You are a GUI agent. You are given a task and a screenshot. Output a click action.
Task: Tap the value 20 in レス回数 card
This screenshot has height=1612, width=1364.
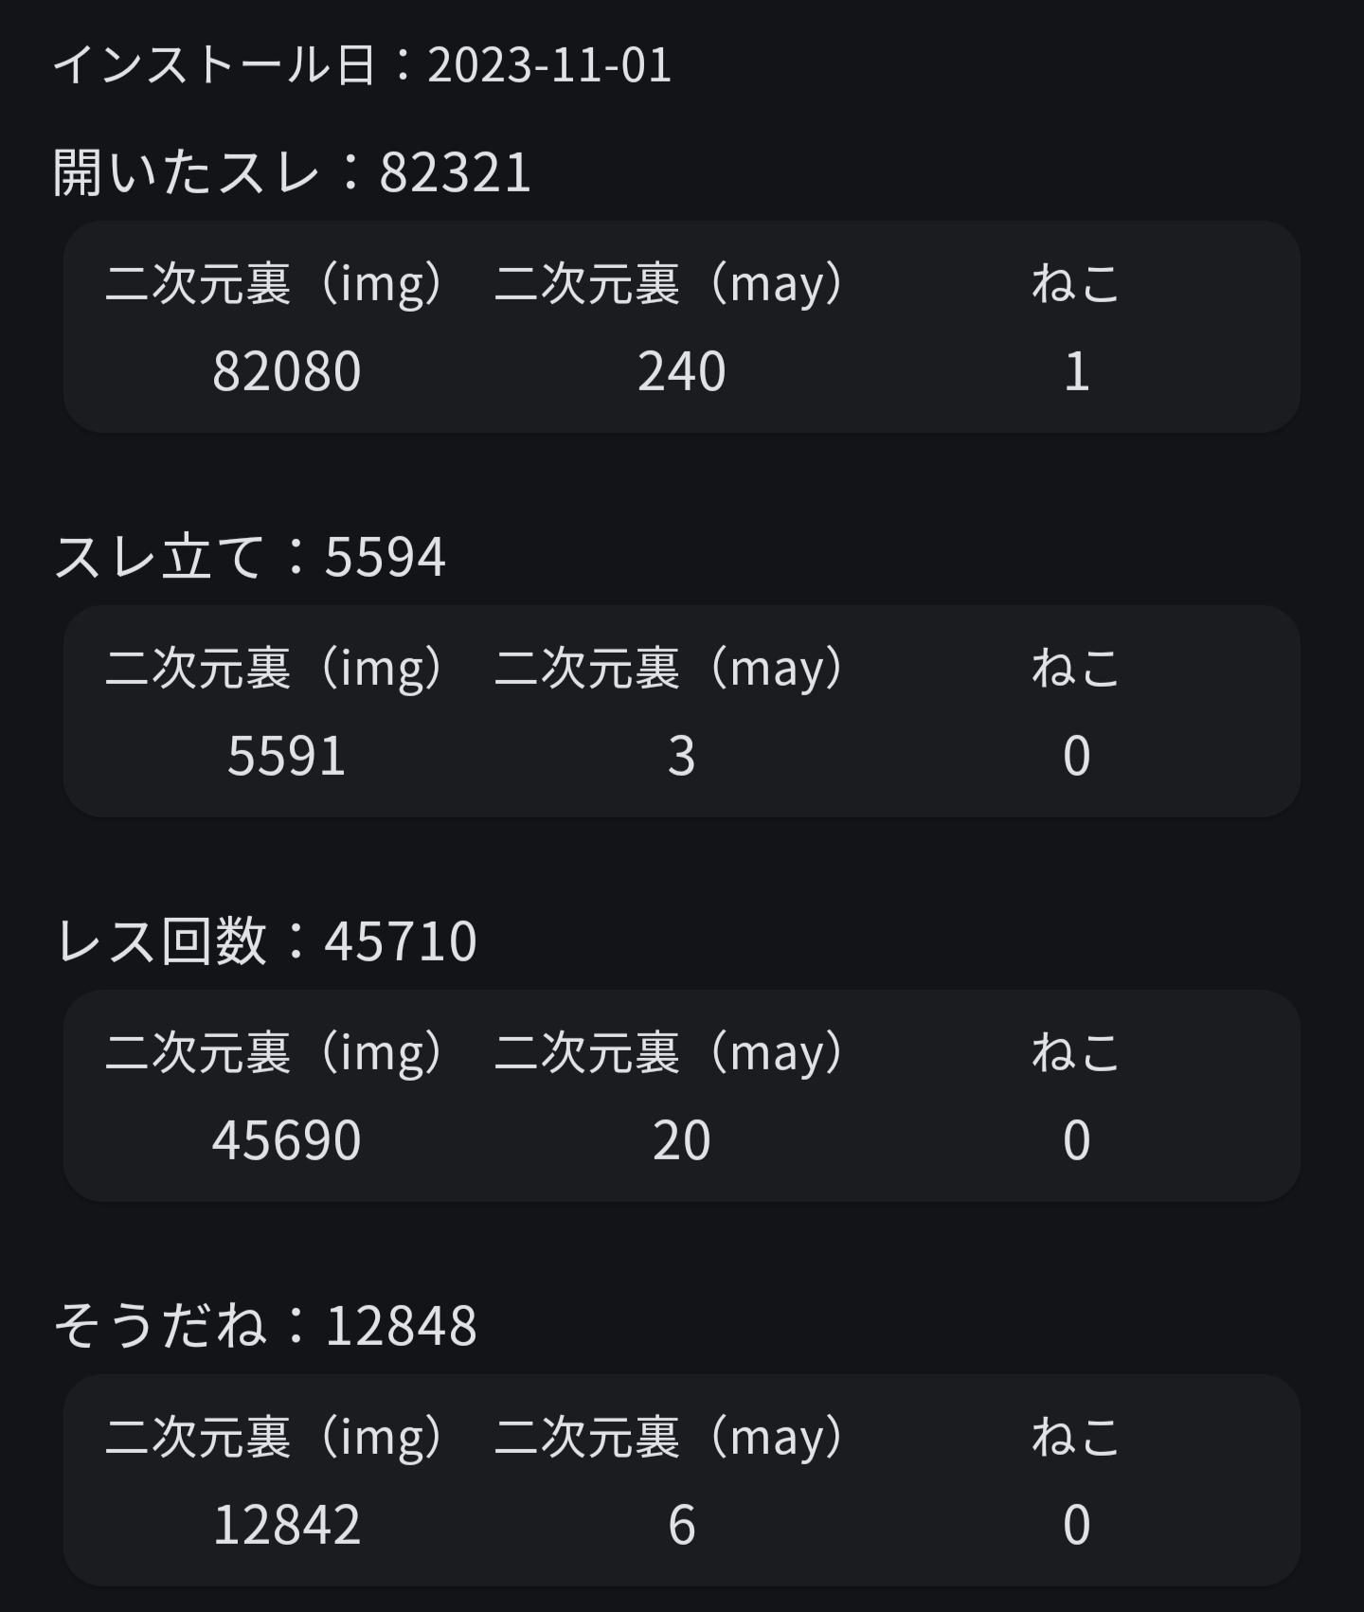point(681,1139)
